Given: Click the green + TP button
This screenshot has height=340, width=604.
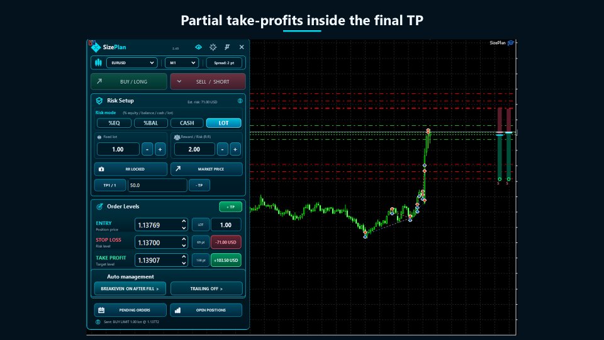Looking at the screenshot, I should click(230, 207).
